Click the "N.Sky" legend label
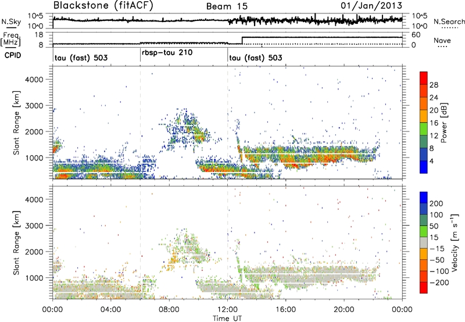The height and width of the screenshot is (322, 465). 11,22
